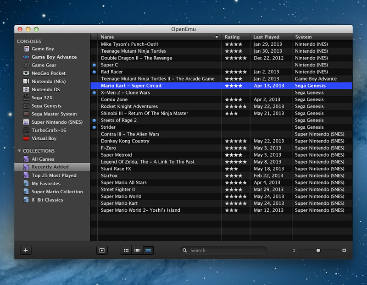The height and width of the screenshot is (285, 367).
Task: Click the Recently Added collection icon
Action: (26, 167)
